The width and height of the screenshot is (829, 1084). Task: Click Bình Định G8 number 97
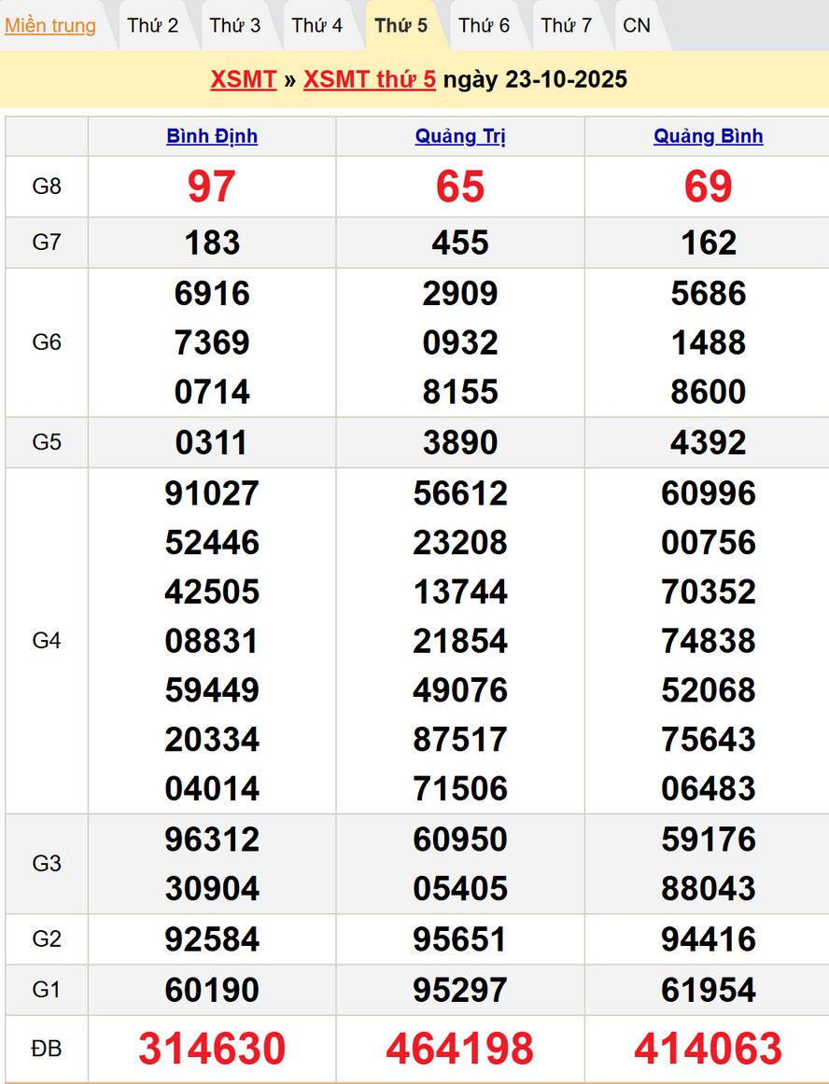click(212, 187)
